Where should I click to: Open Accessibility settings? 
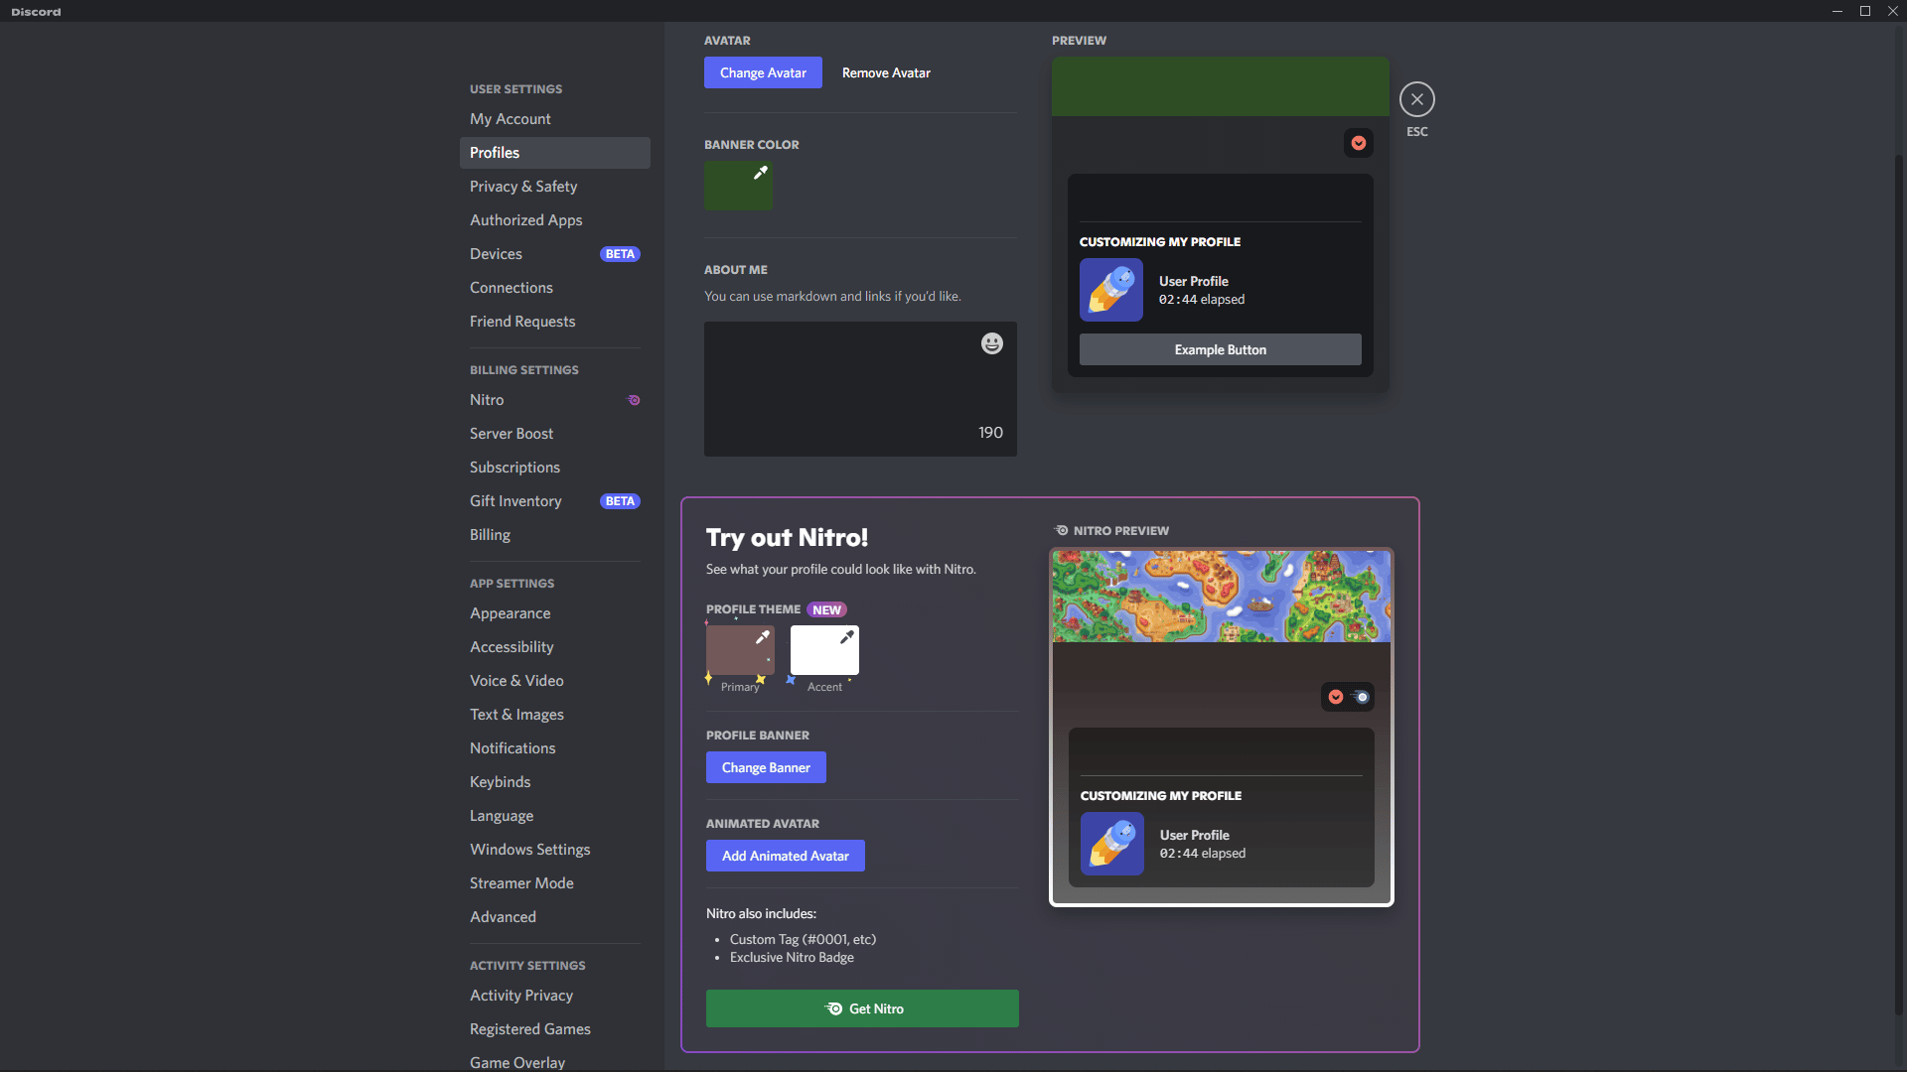coord(554,647)
